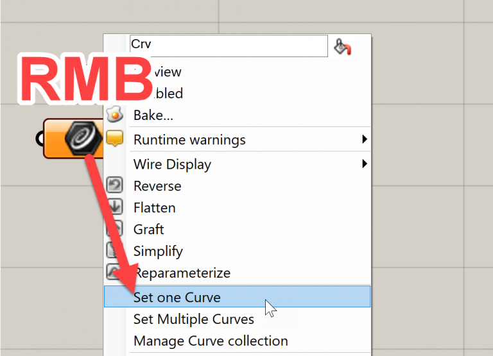The image size is (493, 356).
Task: Click the orange Curve parameter component
Action: (x=73, y=138)
